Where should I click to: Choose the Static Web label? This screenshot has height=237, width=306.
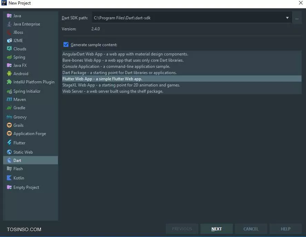pyautogui.click(x=23, y=152)
